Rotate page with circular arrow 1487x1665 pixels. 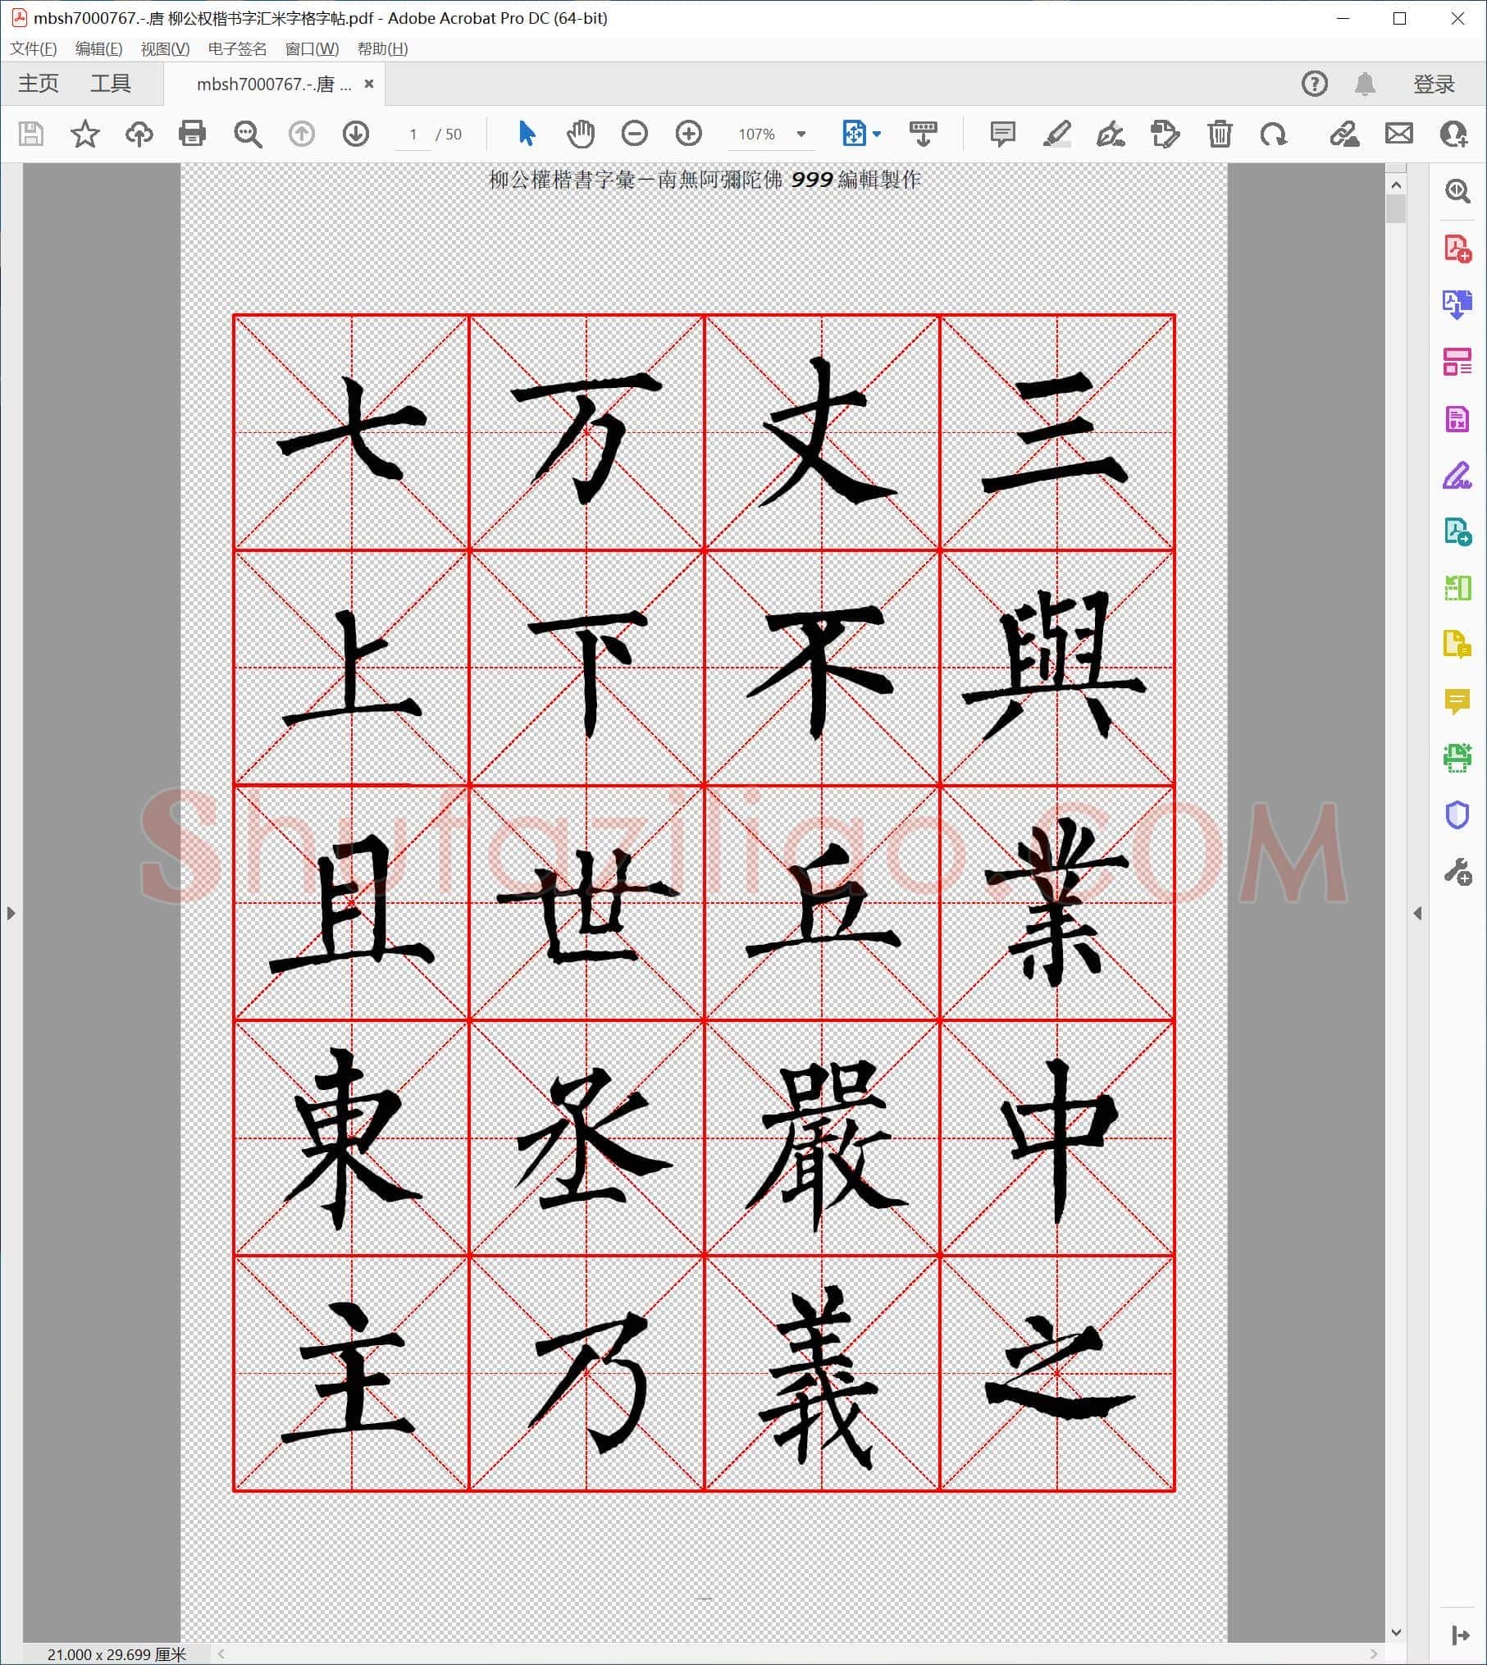(1274, 134)
